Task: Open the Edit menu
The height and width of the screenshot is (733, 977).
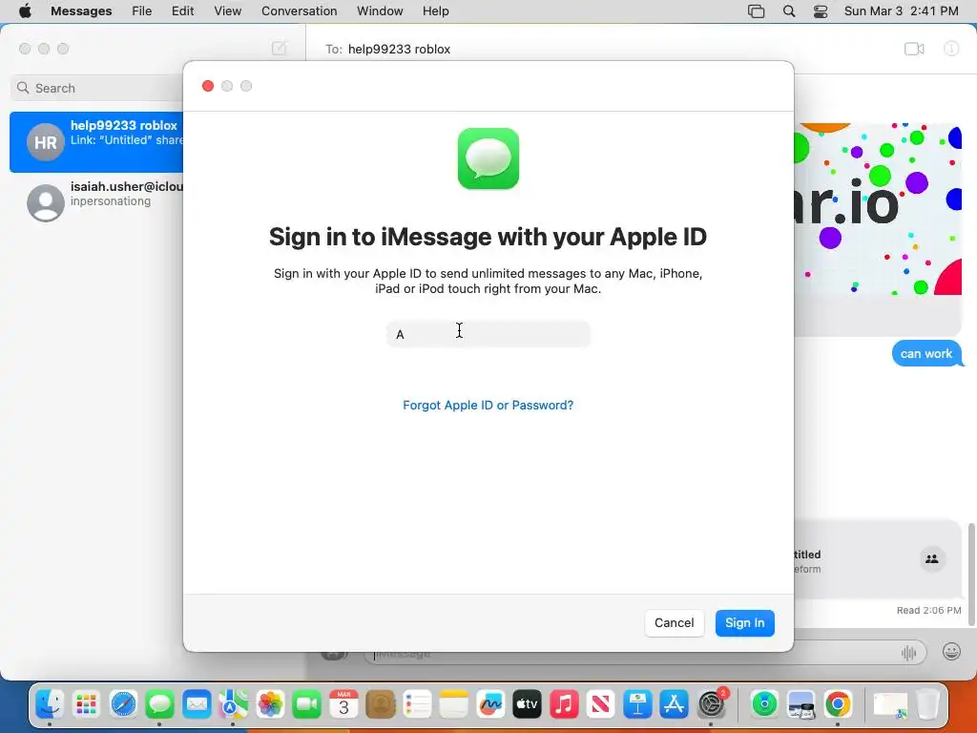Action: pos(182,11)
